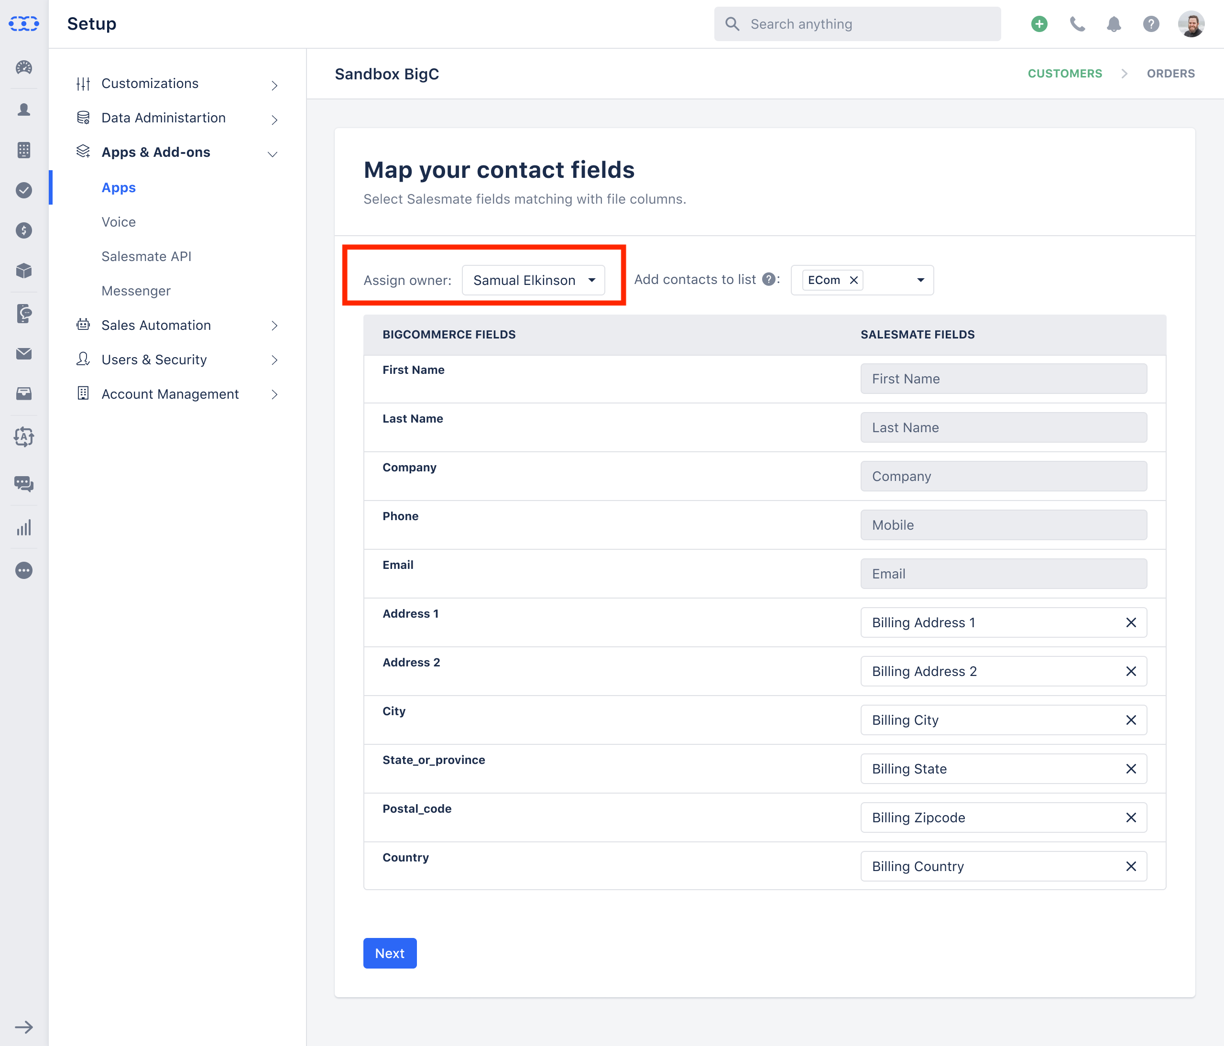1224x1046 pixels.
Task: Open the Add contacts to list dropdown
Action: pyautogui.click(x=862, y=280)
